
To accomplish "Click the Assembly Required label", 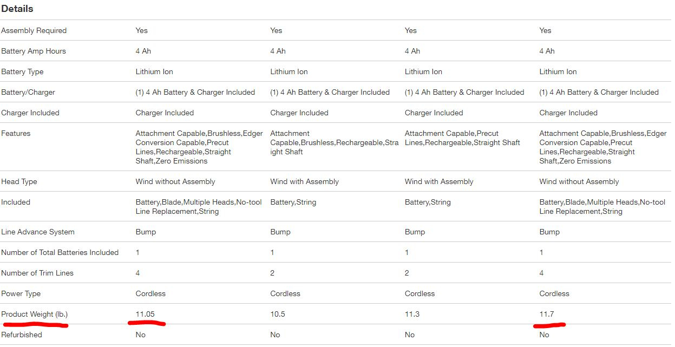I will coord(34,30).
